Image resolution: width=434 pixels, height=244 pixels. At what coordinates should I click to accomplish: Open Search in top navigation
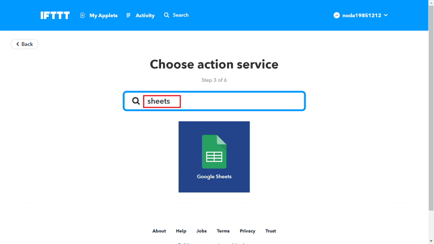(x=176, y=15)
